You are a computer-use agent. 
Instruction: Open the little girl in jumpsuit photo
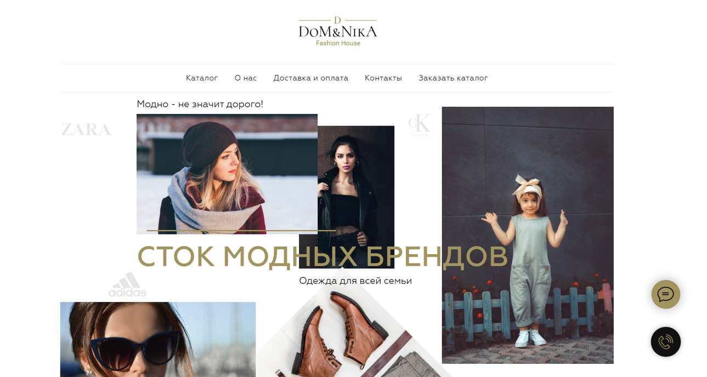pos(528,235)
